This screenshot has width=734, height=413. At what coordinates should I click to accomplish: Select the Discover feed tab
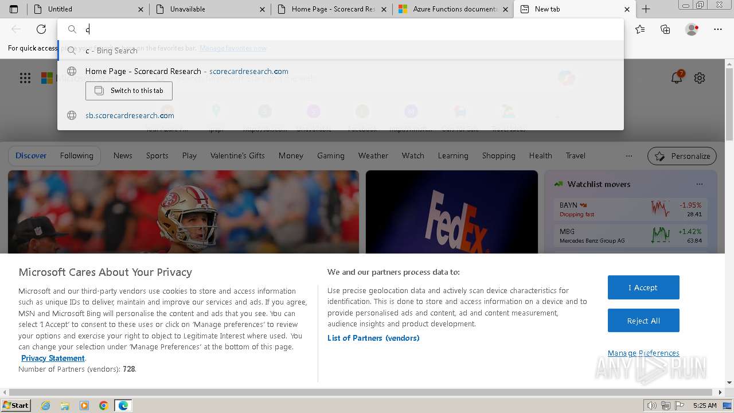(31, 155)
